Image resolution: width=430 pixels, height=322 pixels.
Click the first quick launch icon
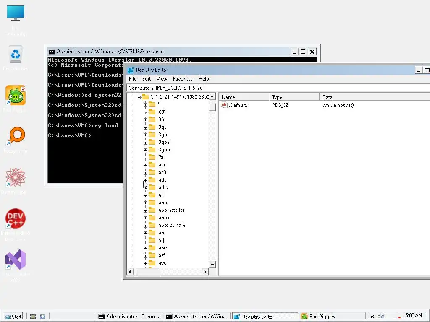33,316
